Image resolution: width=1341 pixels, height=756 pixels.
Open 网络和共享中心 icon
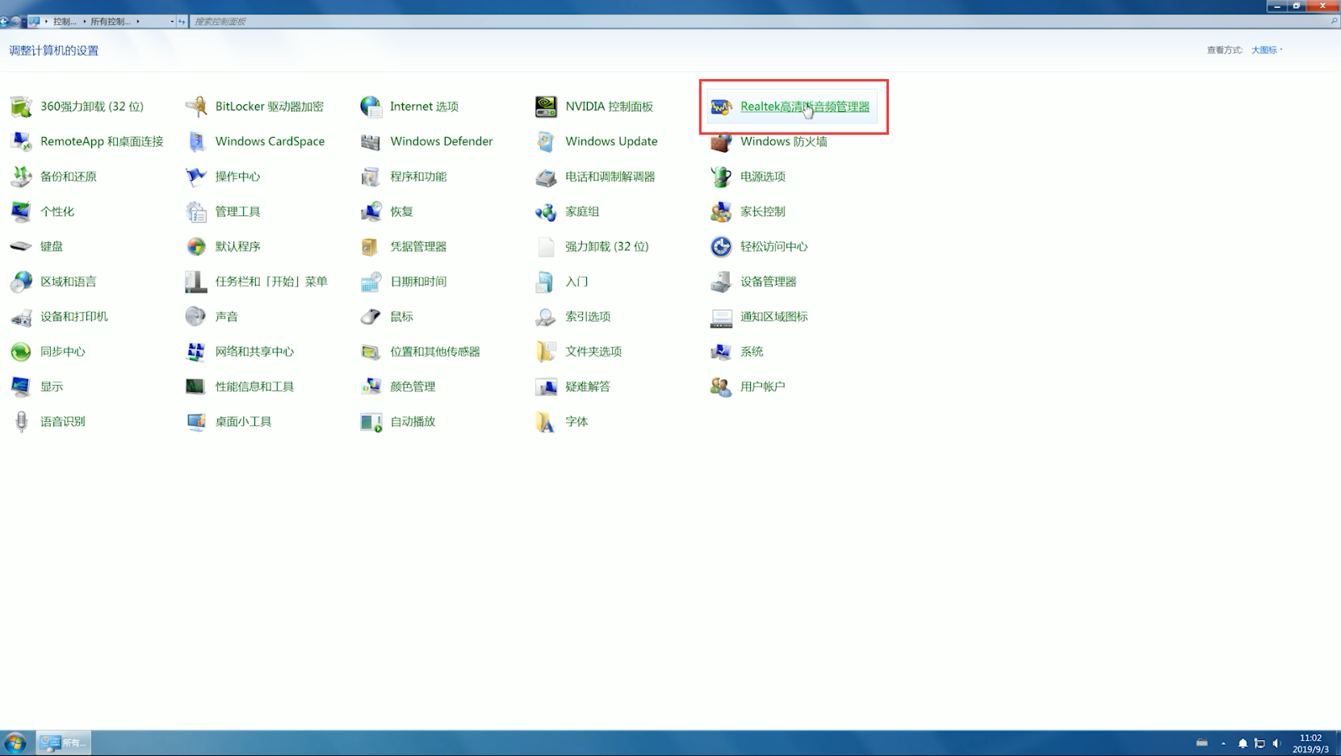tap(196, 352)
